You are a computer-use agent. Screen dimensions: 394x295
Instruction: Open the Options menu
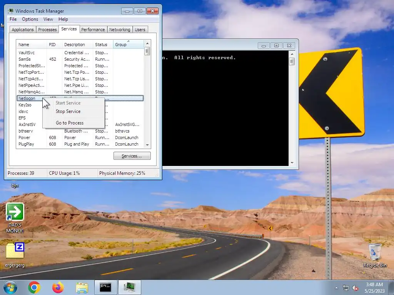[30, 19]
